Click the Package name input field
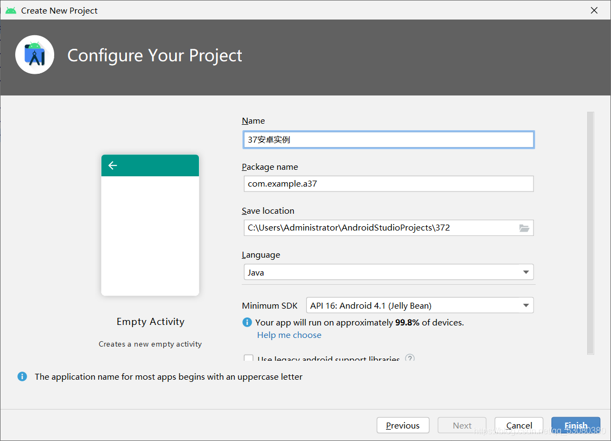Screen dimensions: 611x441 (x=389, y=184)
